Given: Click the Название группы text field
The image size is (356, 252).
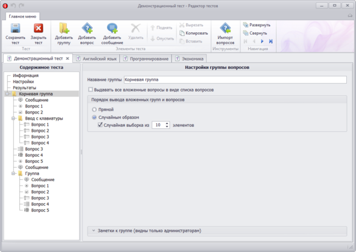Looking at the screenshot, I should tap(235, 80).
